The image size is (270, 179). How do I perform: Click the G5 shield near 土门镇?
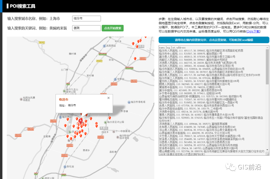coord(68,84)
